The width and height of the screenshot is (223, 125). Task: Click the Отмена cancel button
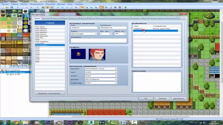click(162, 98)
